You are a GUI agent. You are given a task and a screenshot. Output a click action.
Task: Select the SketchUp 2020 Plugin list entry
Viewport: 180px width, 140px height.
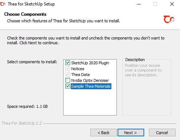[90, 63]
